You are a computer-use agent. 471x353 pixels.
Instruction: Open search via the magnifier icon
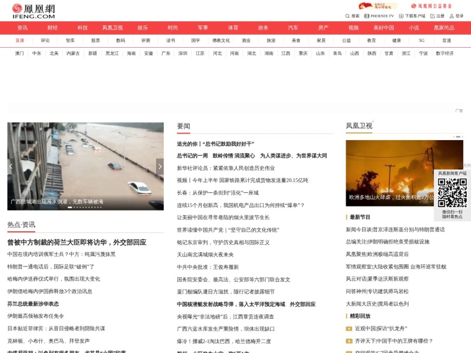347,16
